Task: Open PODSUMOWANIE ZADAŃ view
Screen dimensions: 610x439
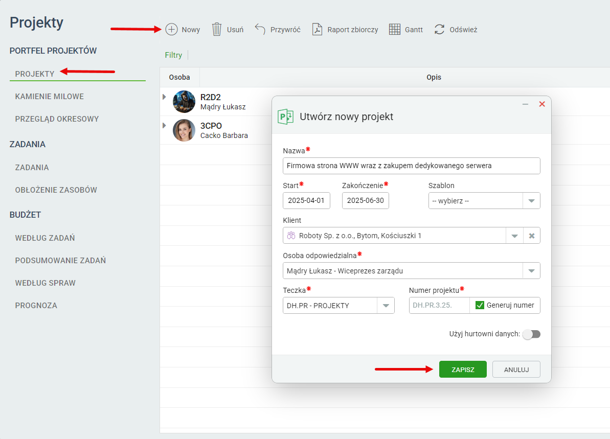Action: click(60, 261)
